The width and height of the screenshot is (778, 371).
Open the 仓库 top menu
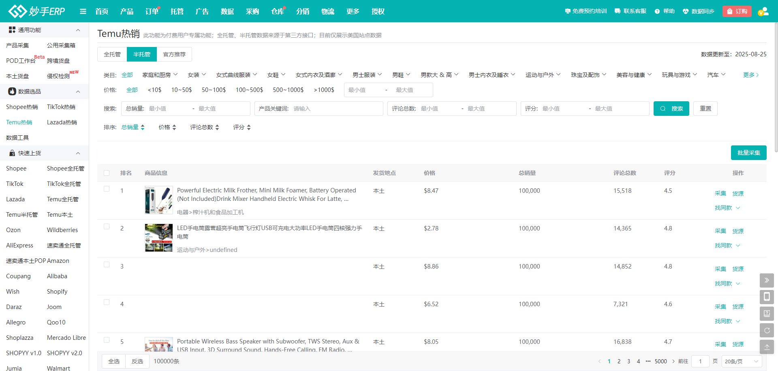(x=278, y=11)
